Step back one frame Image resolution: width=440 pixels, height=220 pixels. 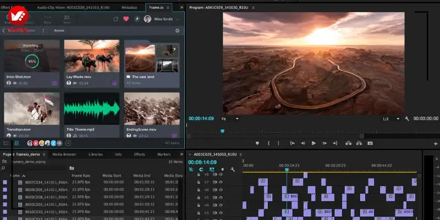tap(303, 143)
